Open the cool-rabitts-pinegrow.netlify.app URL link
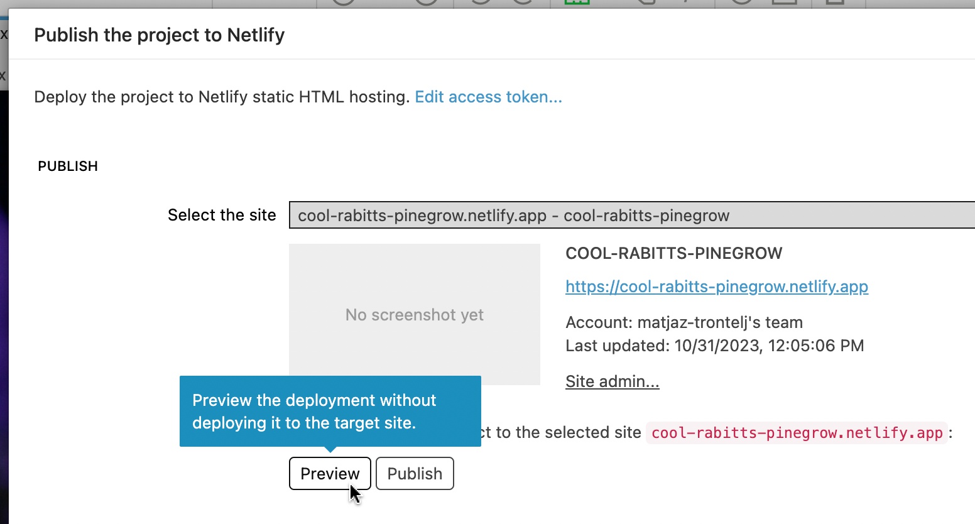 pyautogui.click(x=717, y=287)
